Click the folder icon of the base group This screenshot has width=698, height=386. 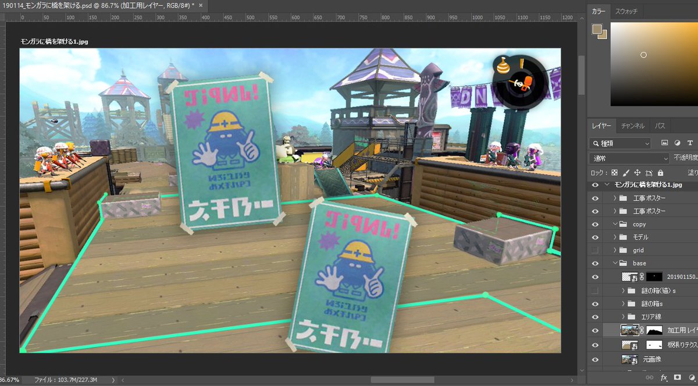(624, 263)
